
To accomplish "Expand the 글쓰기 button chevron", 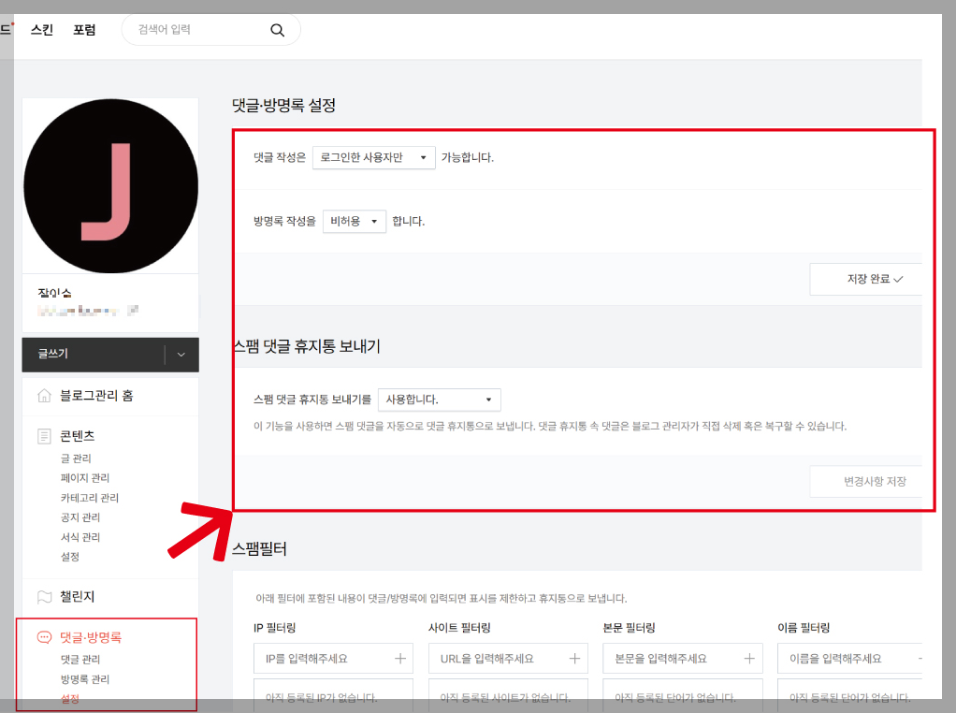I will click(181, 355).
